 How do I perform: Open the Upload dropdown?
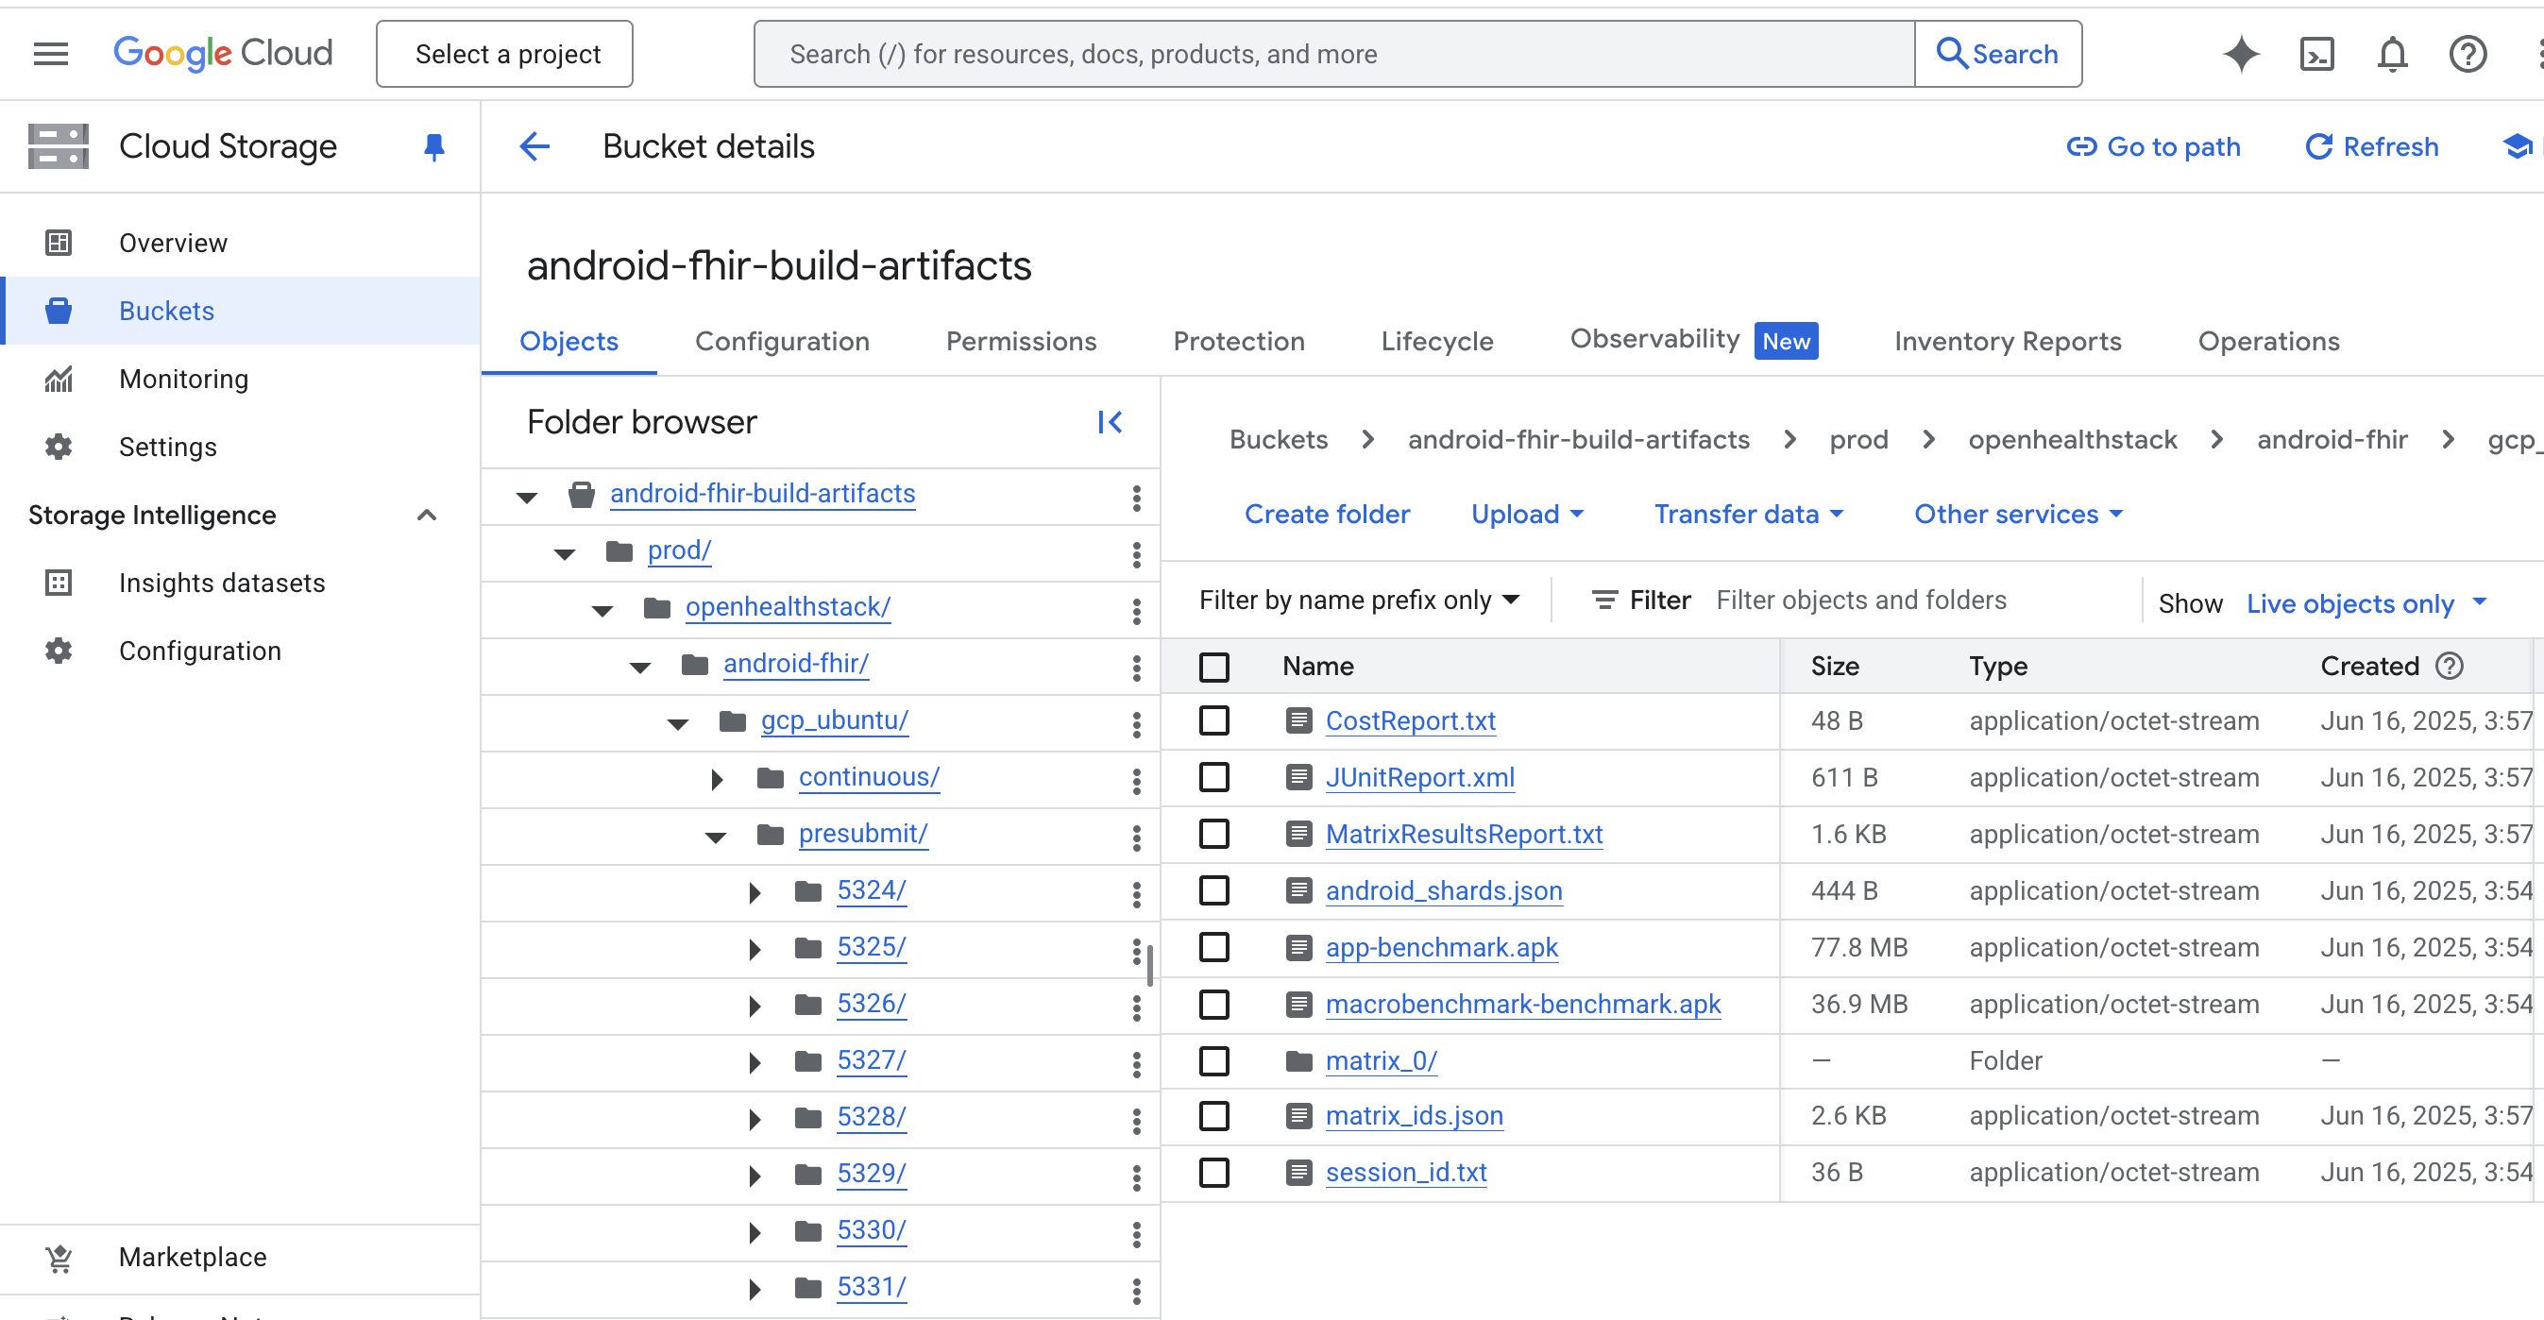pyautogui.click(x=1527, y=515)
